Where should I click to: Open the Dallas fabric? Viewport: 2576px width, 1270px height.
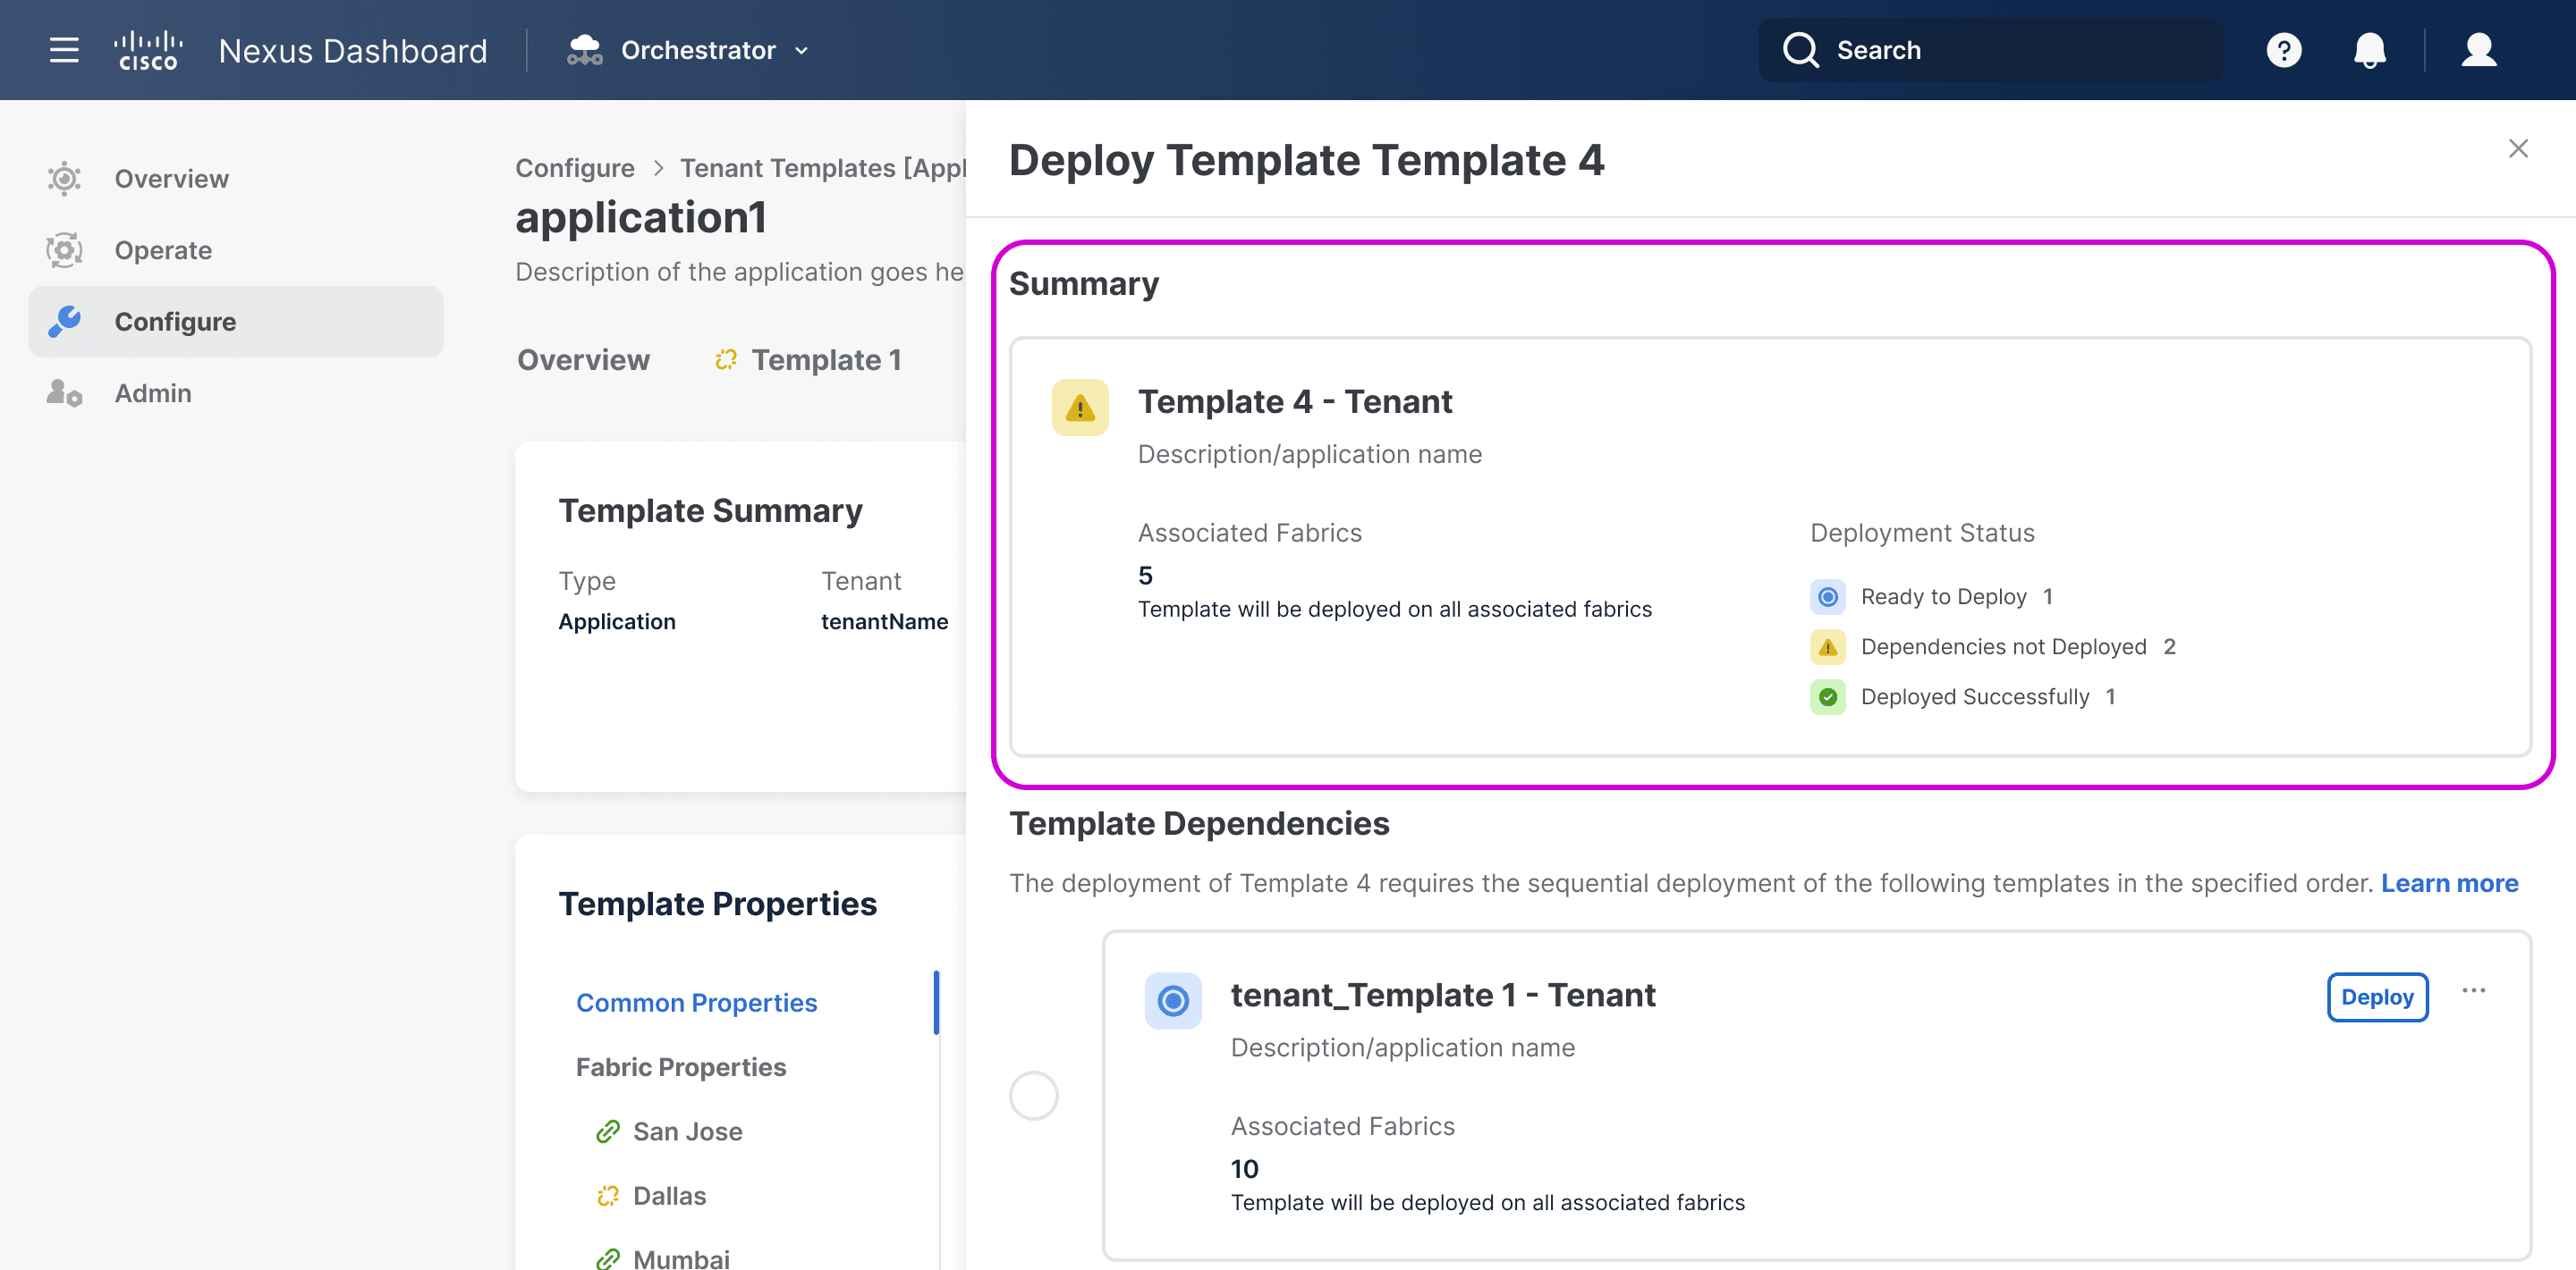pyautogui.click(x=669, y=1195)
